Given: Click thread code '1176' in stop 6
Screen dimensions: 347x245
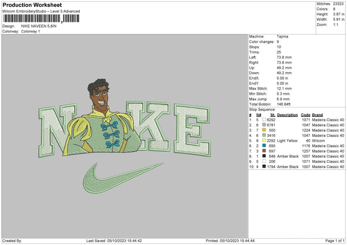Looking at the screenshot, I should point(306,146).
